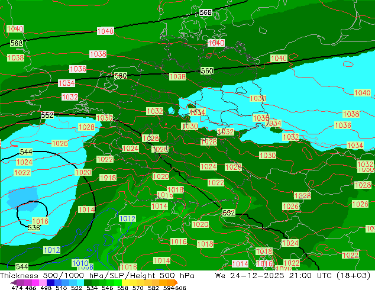375x290 pixels.
Task: Click the cyan swatch in the color legend
Action: (80, 282)
